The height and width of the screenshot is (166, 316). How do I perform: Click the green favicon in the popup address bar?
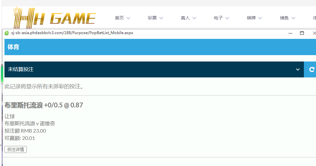7,33
